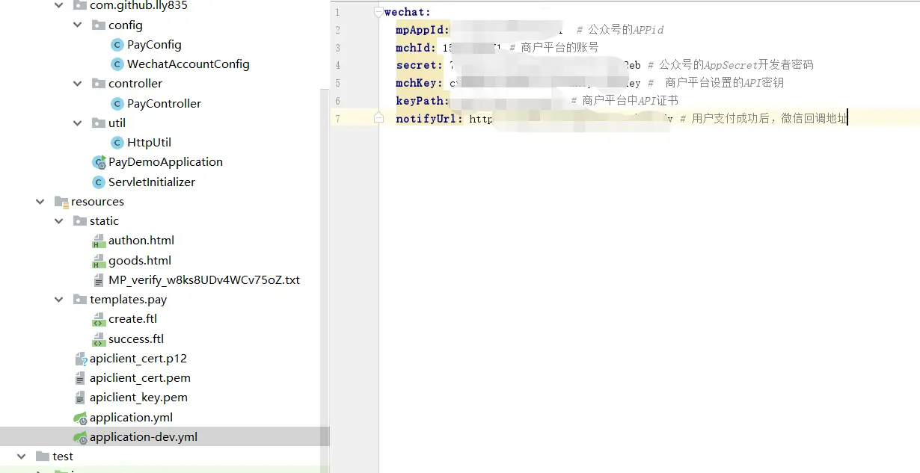Viewport: 920px width, 473px height.
Task: Select create.ftl in the project tree
Action: point(132,319)
